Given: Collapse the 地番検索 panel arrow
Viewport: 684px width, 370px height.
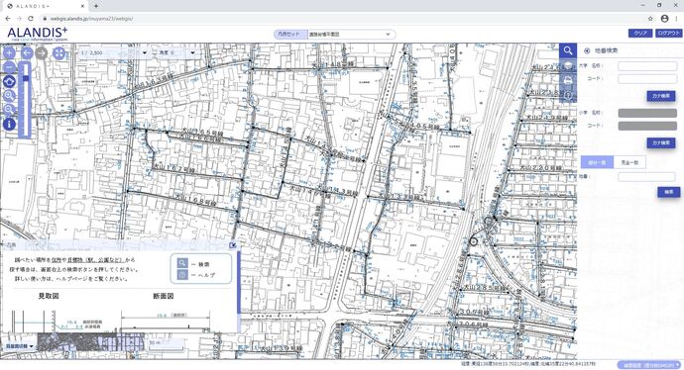Looking at the screenshot, I should click(587, 50).
